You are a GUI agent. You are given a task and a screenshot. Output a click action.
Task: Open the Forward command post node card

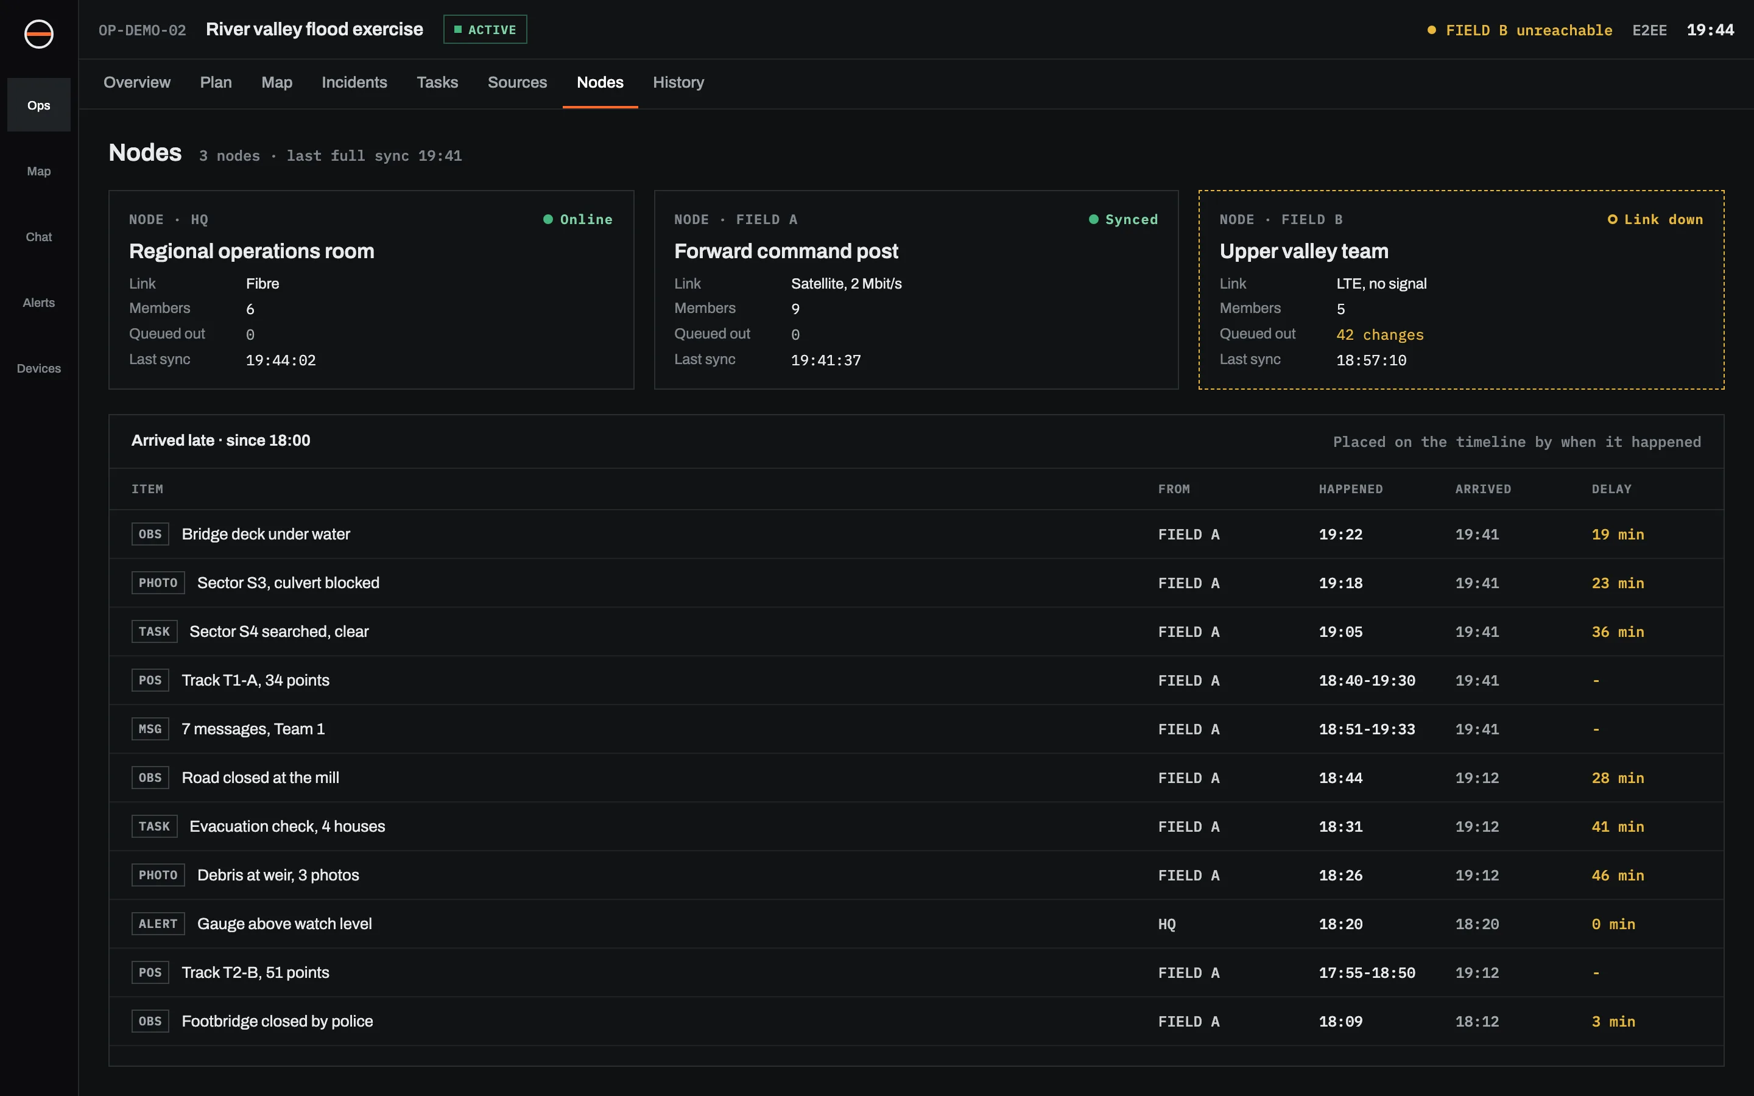pyautogui.click(x=916, y=290)
